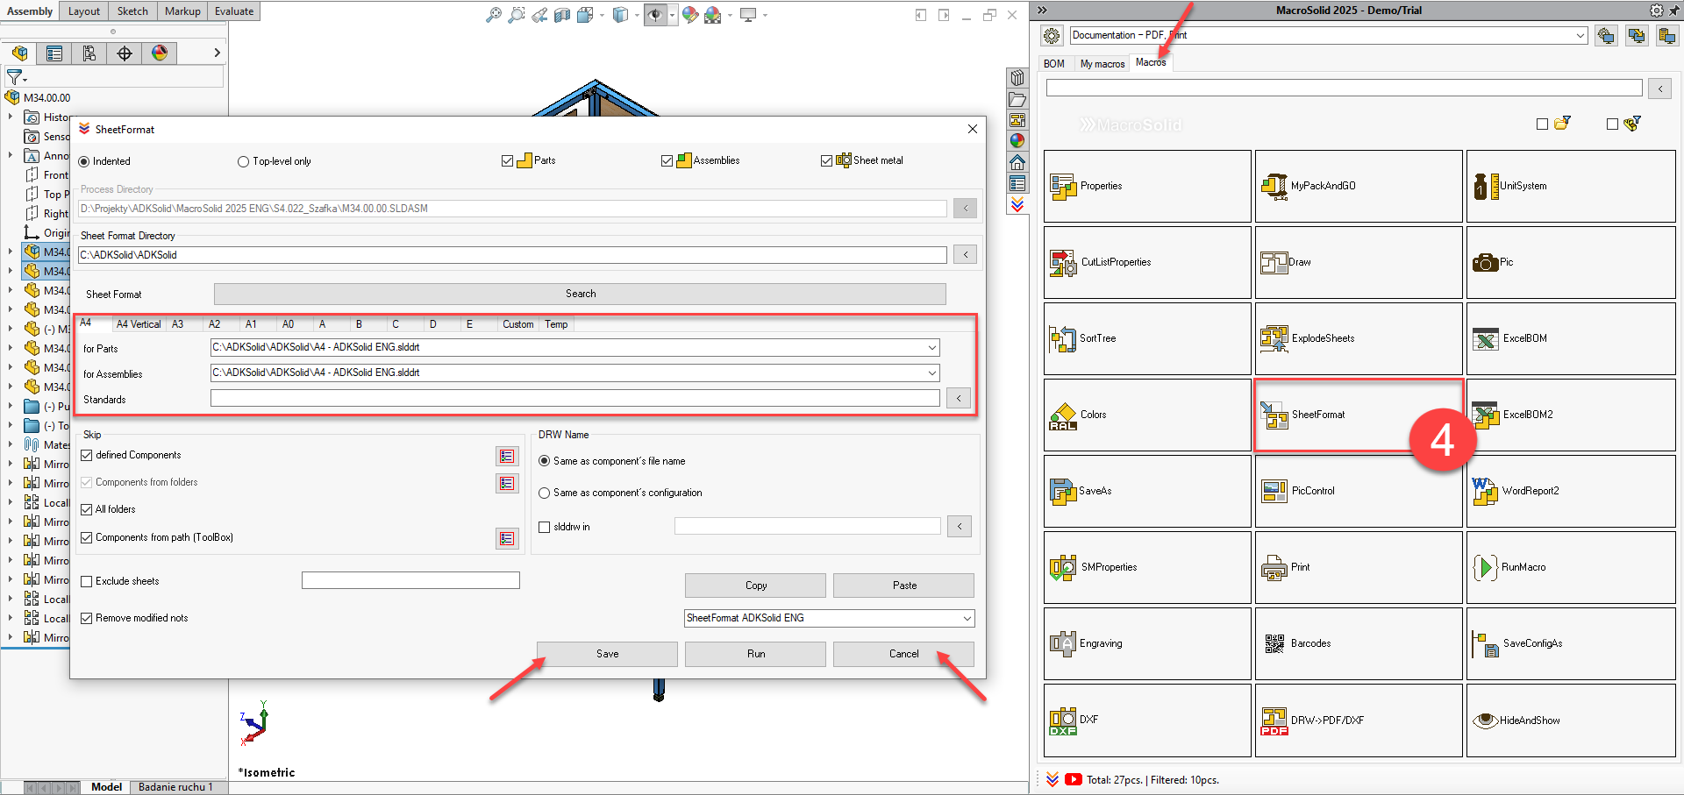Screen dimensions: 1684x795
Task: Run the SaveAs macro
Action: coord(1146,491)
